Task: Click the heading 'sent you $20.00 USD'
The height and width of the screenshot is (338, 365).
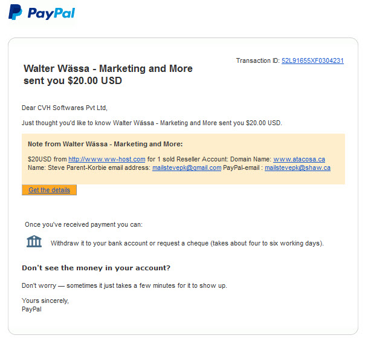Action: tap(73, 80)
